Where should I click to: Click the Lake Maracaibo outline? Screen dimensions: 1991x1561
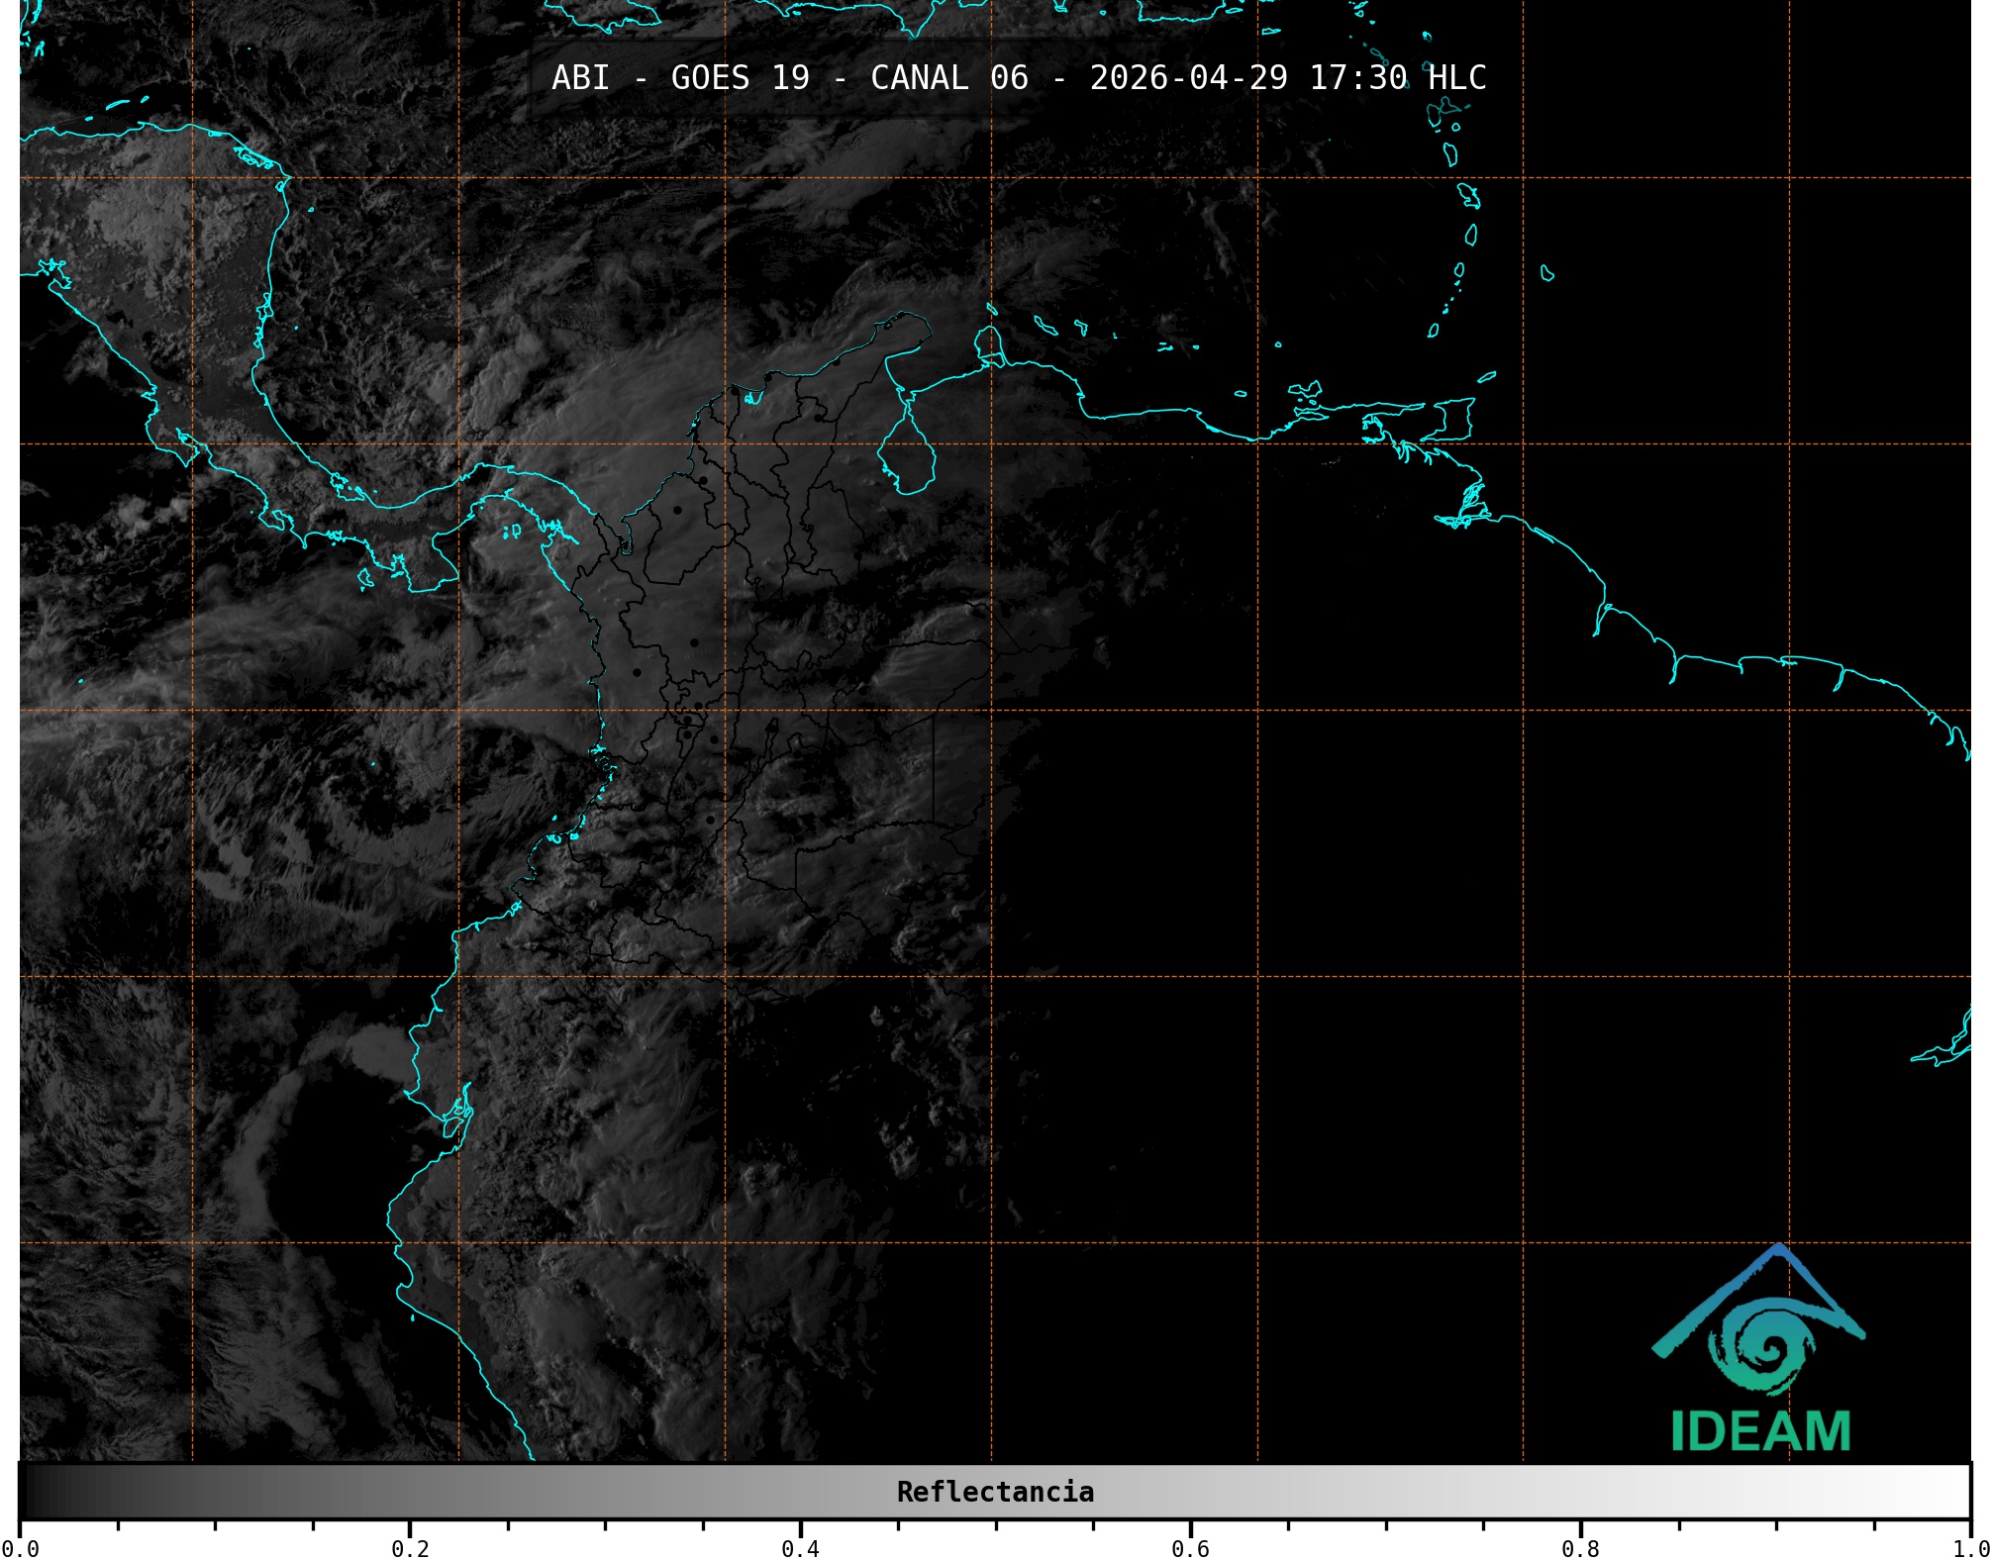click(x=906, y=456)
